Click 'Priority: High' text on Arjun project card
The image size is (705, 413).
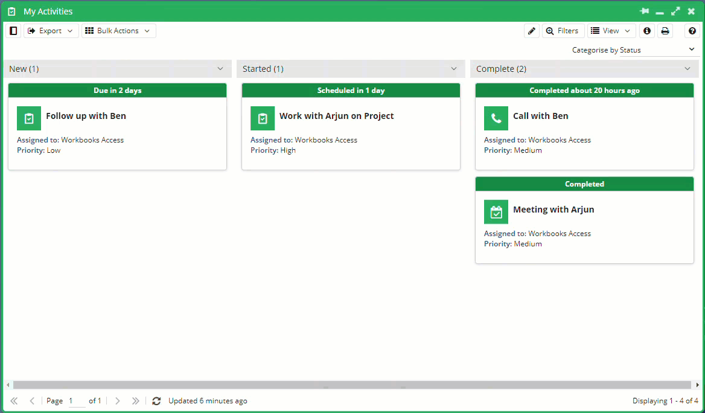pyautogui.click(x=273, y=150)
